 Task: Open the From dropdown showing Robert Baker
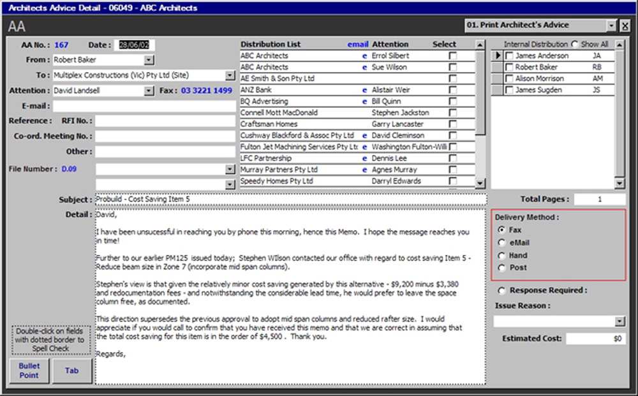point(149,60)
